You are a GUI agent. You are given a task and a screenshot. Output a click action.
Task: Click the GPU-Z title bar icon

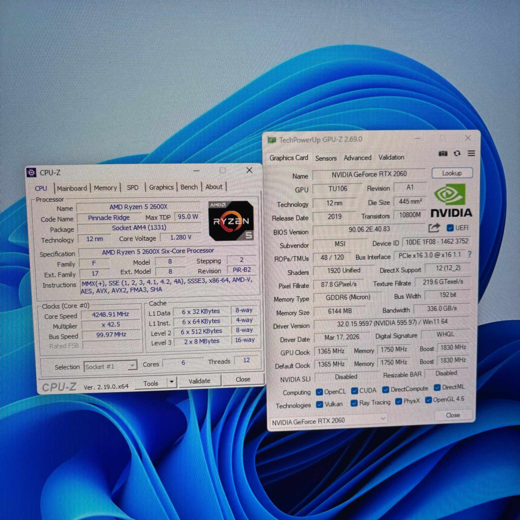(272, 140)
